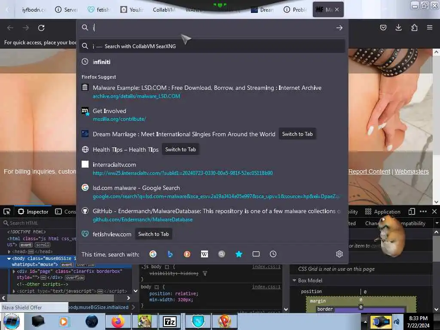Collapse the Box Model section
440x330 pixels.
pyautogui.click(x=294, y=280)
